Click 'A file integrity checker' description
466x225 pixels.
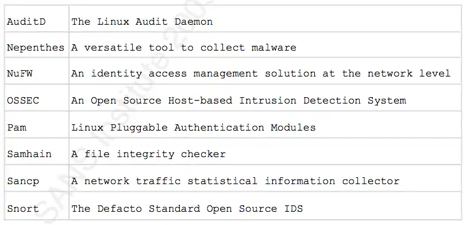click(x=148, y=154)
